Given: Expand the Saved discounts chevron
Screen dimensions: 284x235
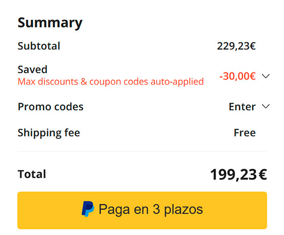Looking at the screenshot, I should [265, 76].
